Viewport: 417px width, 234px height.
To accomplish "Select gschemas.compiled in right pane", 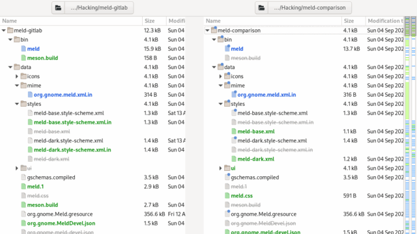I will coord(255,177).
